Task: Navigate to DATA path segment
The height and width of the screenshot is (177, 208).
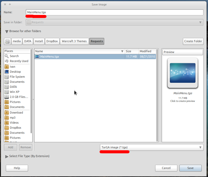Action: (x=28, y=41)
